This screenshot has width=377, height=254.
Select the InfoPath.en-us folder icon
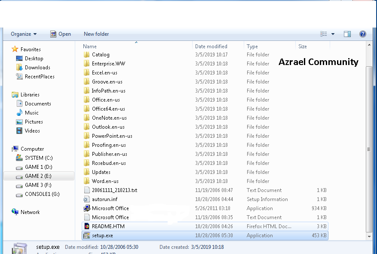pos(86,91)
